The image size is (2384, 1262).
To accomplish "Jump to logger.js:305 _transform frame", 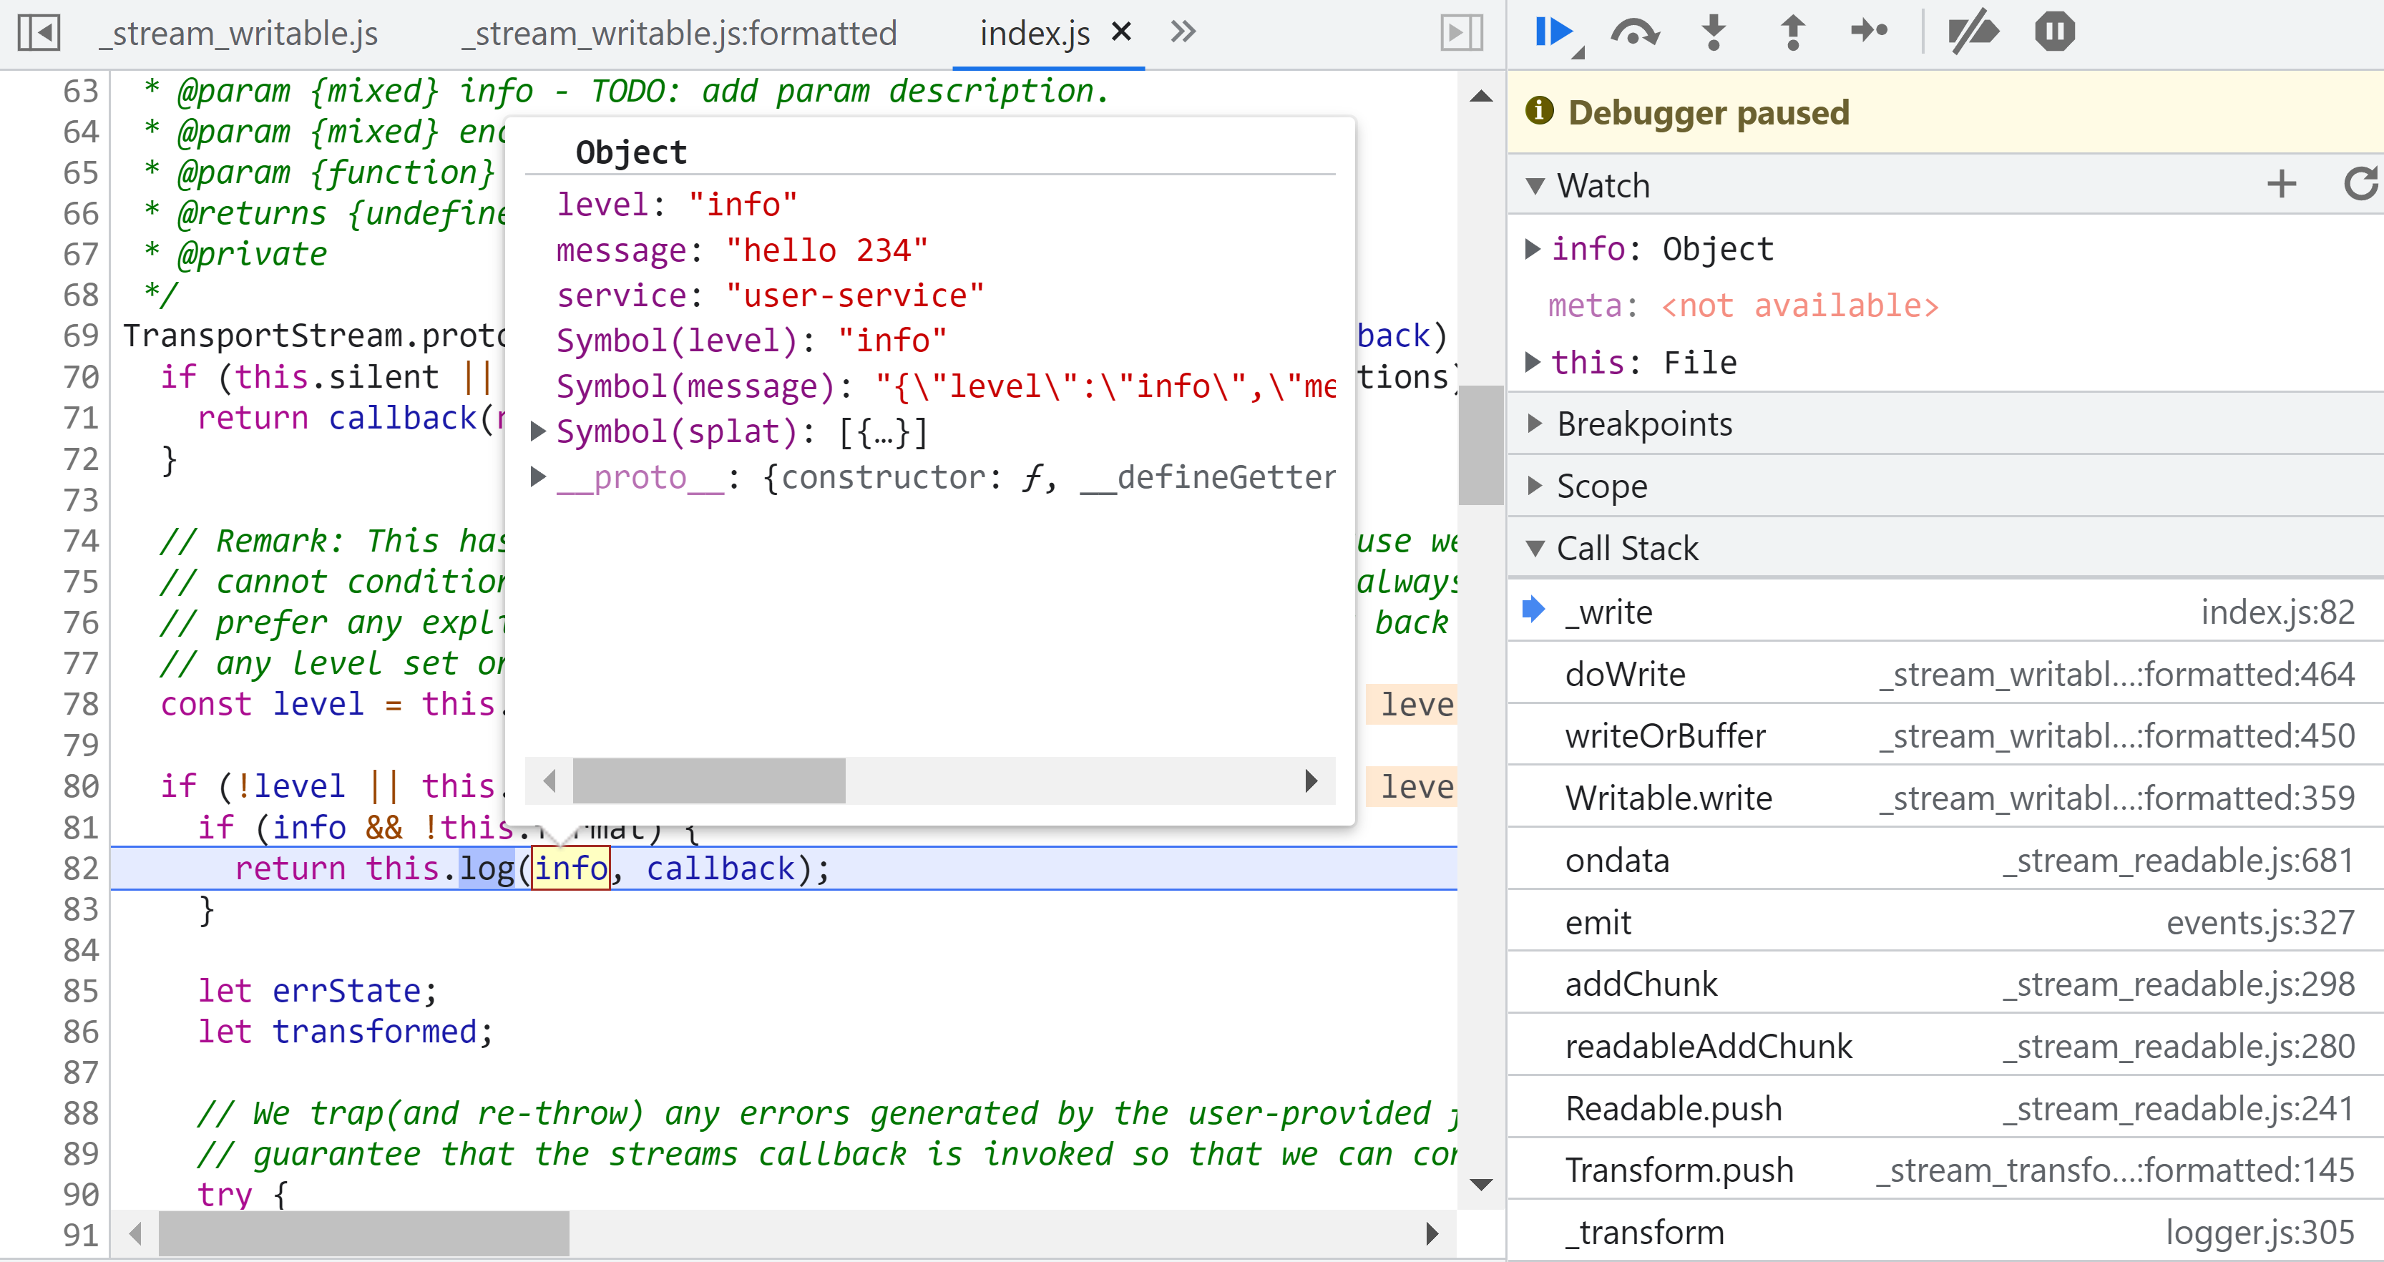I will (x=1645, y=1231).
